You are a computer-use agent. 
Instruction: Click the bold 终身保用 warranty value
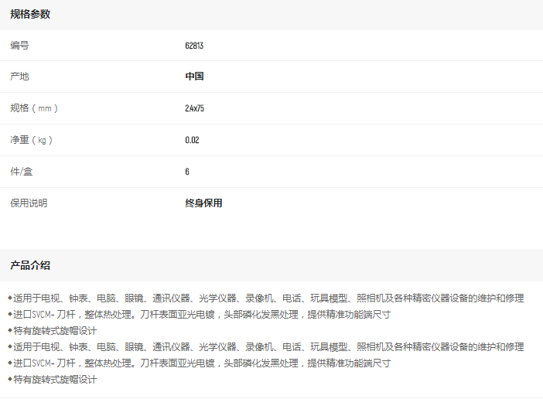(x=203, y=203)
